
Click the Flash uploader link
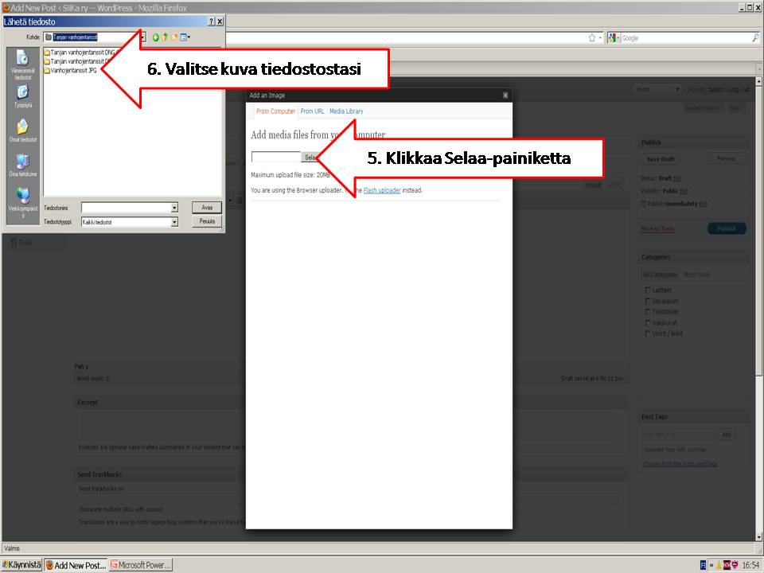(x=382, y=191)
